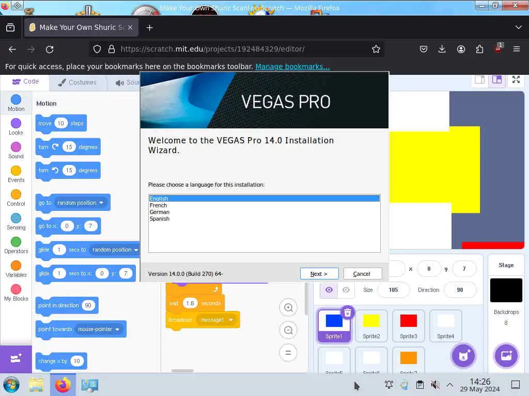Reload the Firefox page
The image size is (529, 396).
tap(50, 49)
